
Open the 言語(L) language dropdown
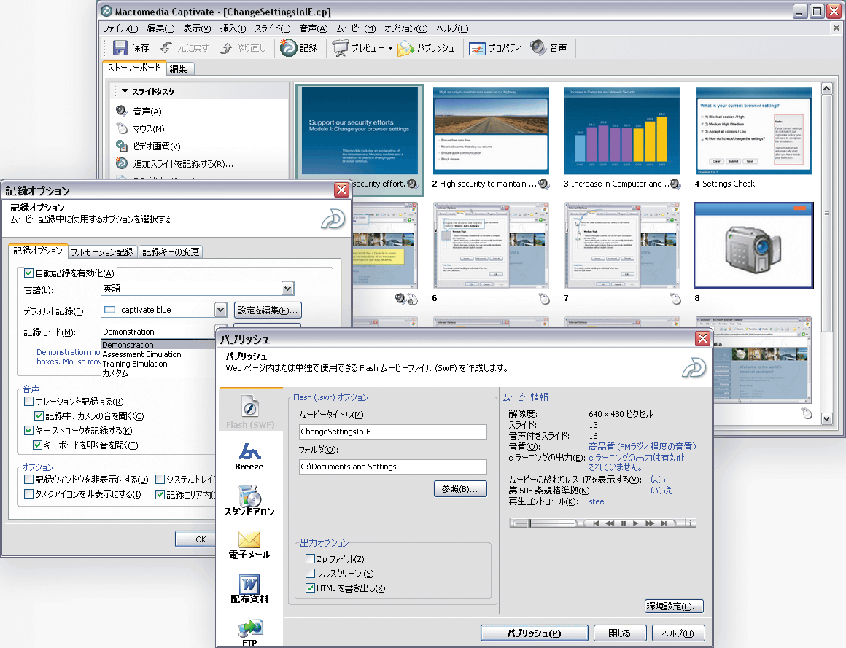287,289
